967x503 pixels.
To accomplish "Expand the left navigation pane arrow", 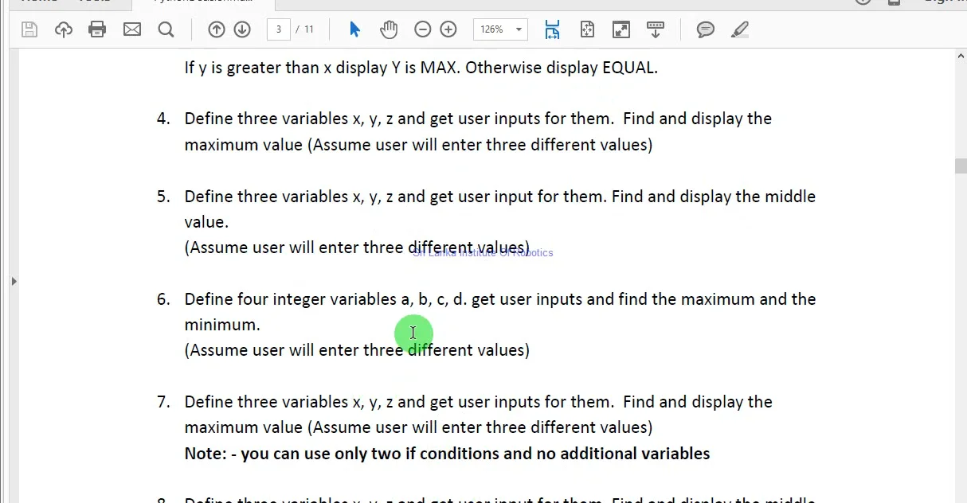I will (14, 281).
